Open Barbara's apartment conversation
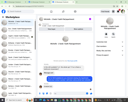The image size is (128, 102). (x=17, y=87)
